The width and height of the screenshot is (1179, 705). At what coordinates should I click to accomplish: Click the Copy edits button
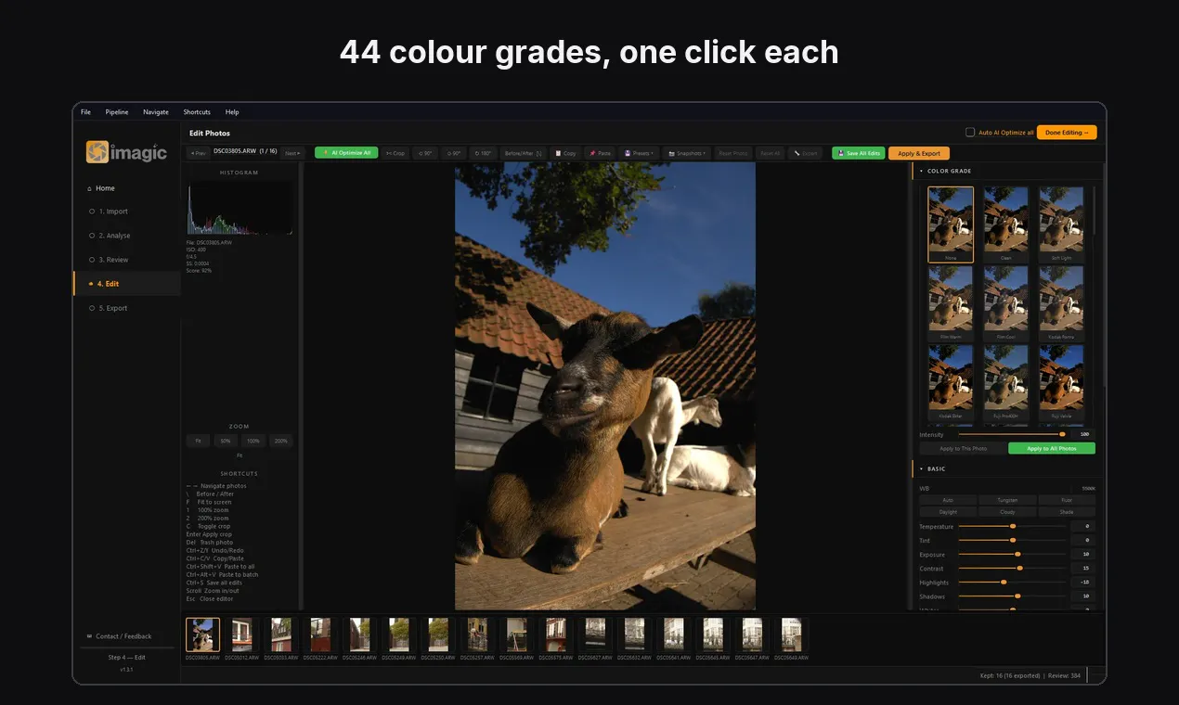click(565, 153)
